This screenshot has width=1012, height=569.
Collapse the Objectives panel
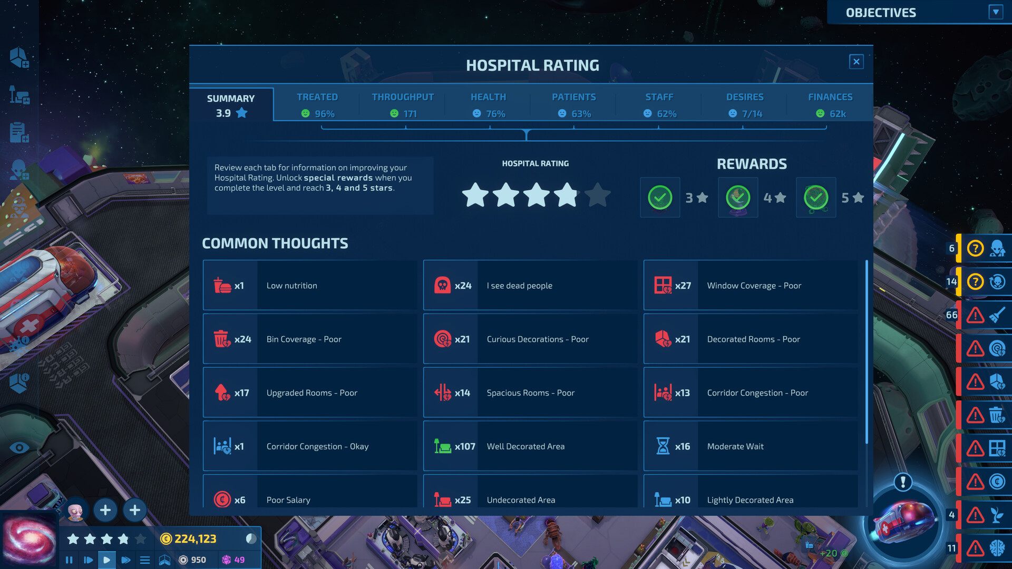[x=995, y=11]
